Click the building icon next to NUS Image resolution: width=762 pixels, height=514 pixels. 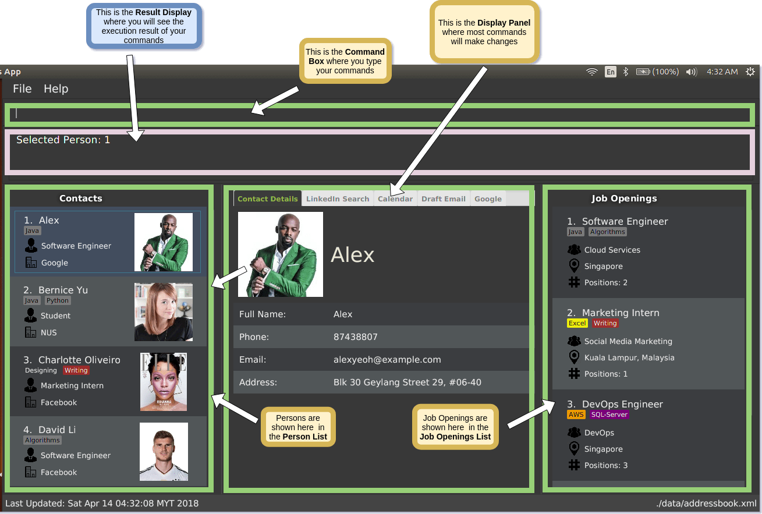(x=31, y=332)
